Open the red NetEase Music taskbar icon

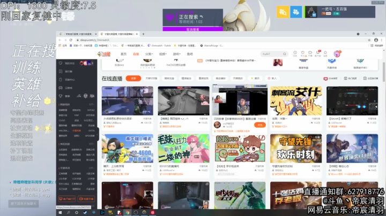click(x=153, y=213)
